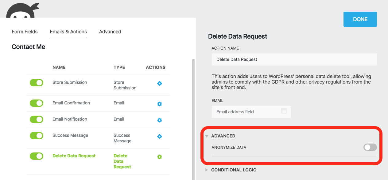
Task: Toggle off the Delete Data Request action
Action: 37,156
